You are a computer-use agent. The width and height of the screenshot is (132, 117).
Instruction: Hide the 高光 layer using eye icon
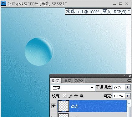[54, 106]
